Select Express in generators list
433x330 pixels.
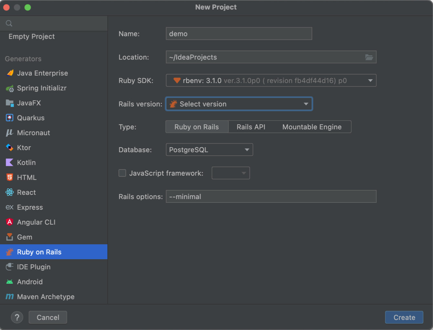coord(54,207)
